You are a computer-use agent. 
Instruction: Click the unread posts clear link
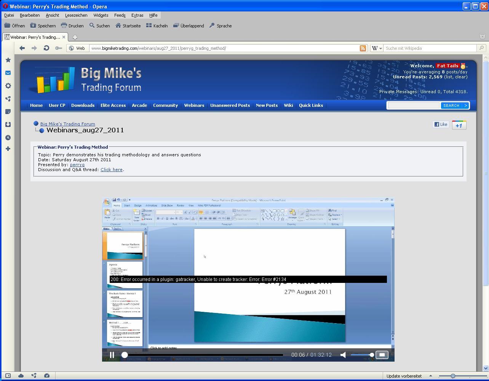(461, 77)
